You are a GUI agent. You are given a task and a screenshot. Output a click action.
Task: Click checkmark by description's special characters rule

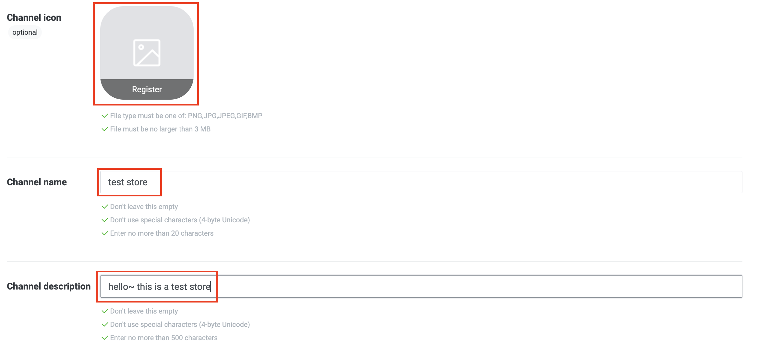(x=105, y=325)
